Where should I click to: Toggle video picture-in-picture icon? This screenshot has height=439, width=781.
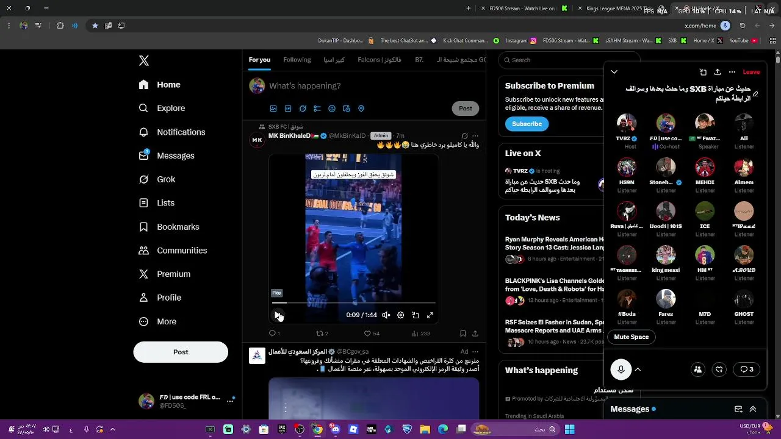point(416,315)
